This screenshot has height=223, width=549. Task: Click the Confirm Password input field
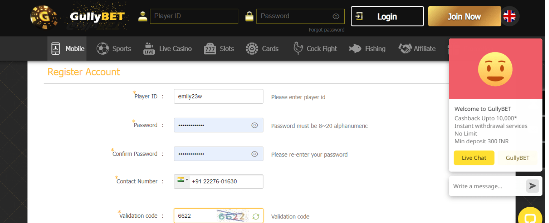point(219,154)
